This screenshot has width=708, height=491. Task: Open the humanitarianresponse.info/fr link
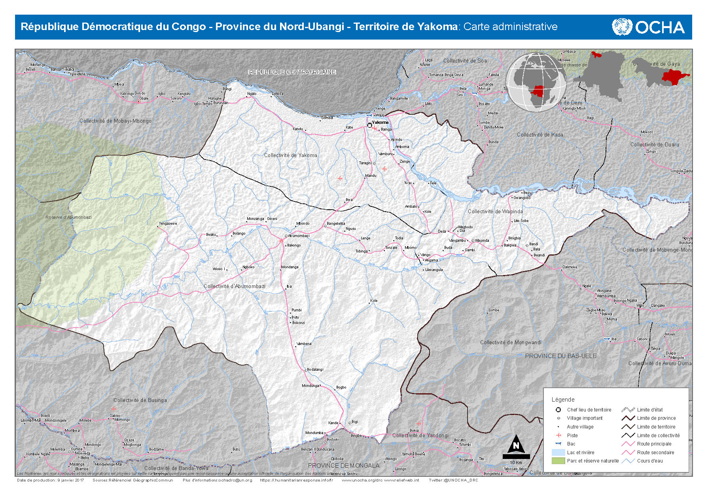pos(296,480)
